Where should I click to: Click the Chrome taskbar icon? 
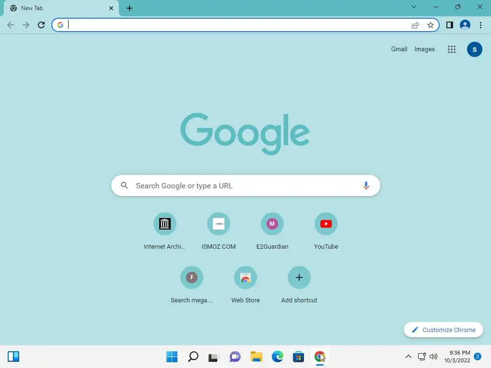(x=319, y=356)
